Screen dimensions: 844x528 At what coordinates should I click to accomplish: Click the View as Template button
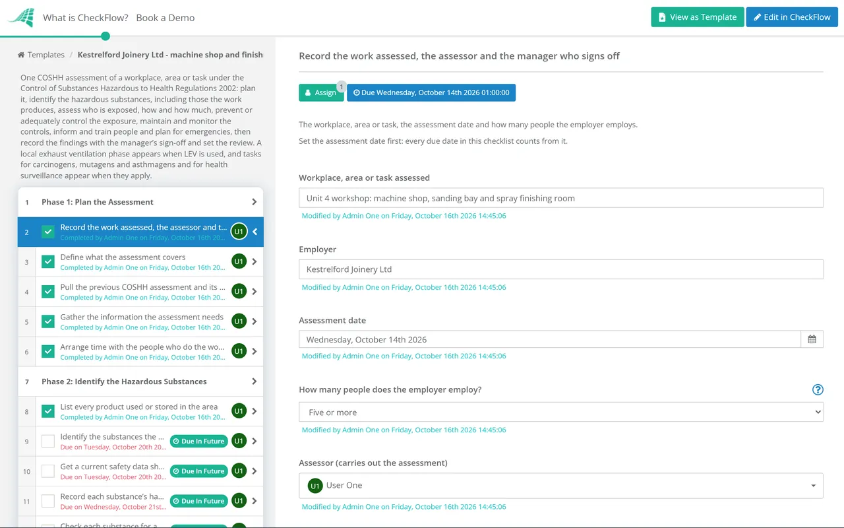pos(698,17)
